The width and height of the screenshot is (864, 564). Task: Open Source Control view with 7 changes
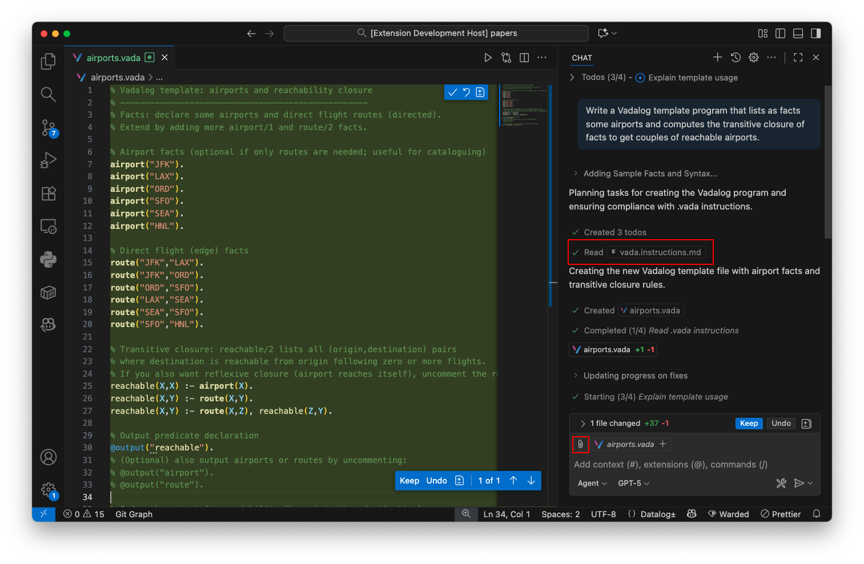[49, 128]
